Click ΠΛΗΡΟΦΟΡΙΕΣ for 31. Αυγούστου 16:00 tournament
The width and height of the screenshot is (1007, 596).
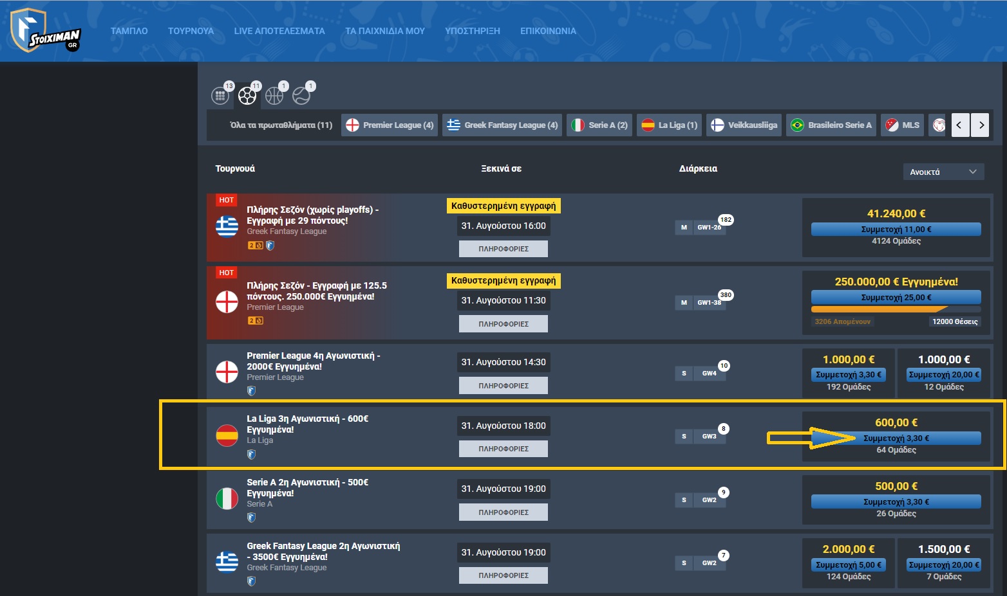(x=503, y=249)
